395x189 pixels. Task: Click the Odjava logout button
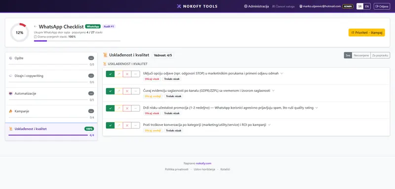(x=382, y=6)
